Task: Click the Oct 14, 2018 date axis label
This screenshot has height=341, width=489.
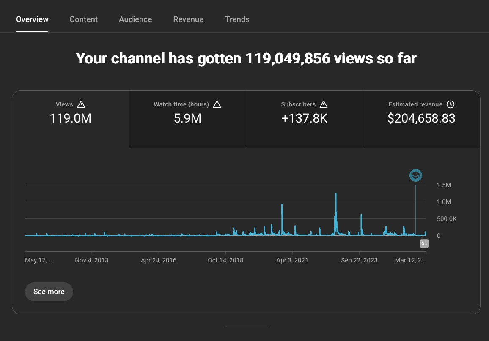Action: click(x=225, y=260)
